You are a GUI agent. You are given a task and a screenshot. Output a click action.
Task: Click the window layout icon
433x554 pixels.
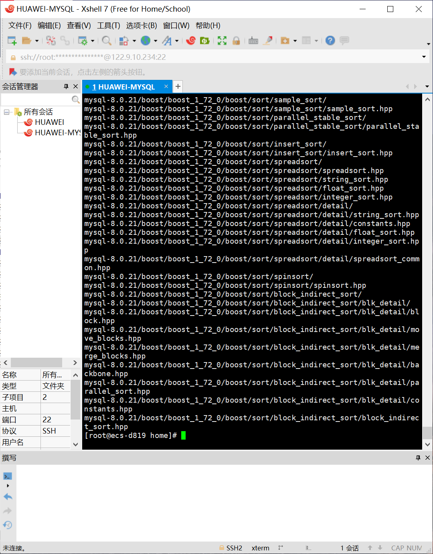[x=306, y=41]
